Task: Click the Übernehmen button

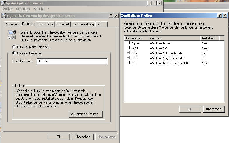Action: coord(107,137)
